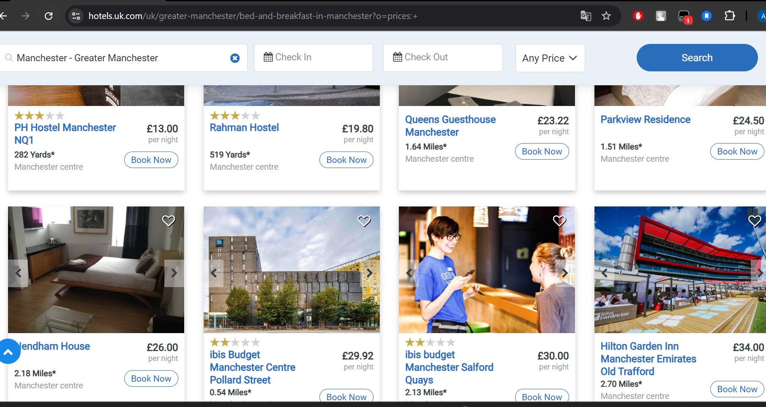The width and height of the screenshot is (766, 407).
Task: Open the ibis Salford Quays reception photo
Action: [x=487, y=270]
